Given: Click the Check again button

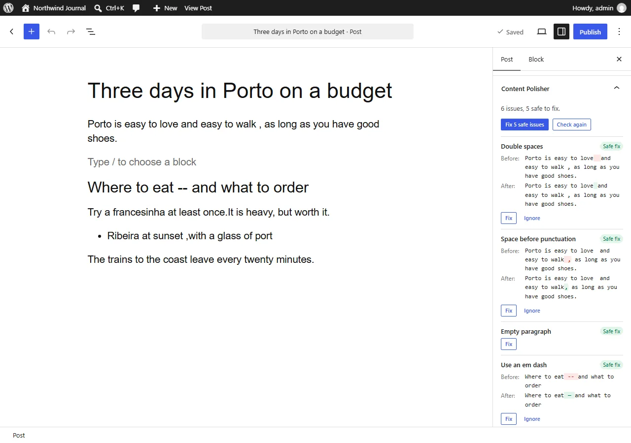Looking at the screenshot, I should [x=571, y=125].
